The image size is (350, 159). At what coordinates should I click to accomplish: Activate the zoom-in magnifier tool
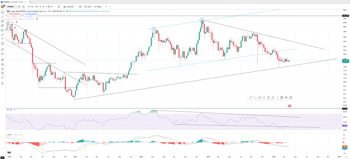click(2, 54)
